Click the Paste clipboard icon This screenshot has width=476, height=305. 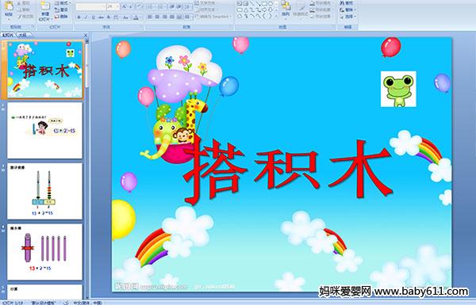coord(9,6)
